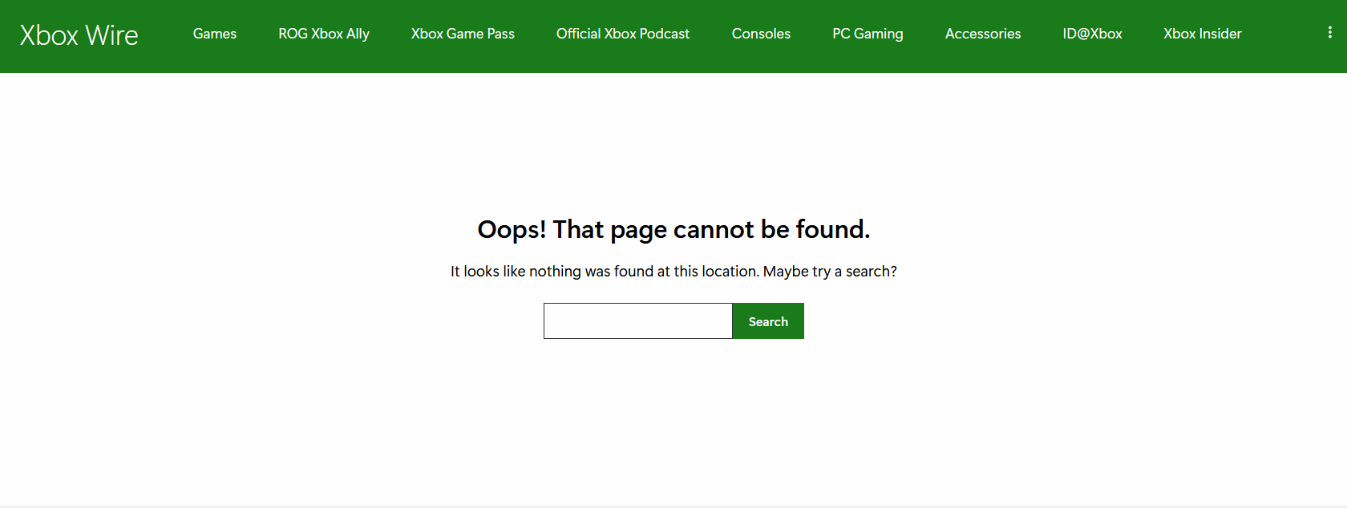Select the PC Gaming menu item
This screenshot has width=1347, height=508.
click(x=867, y=34)
